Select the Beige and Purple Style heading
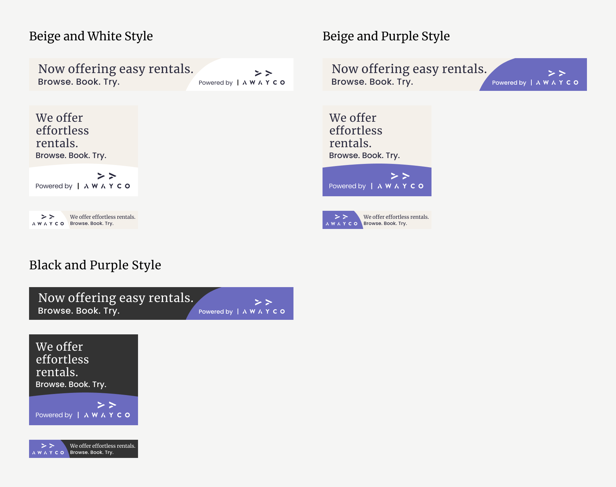The height and width of the screenshot is (487, 616). (386, 36)
